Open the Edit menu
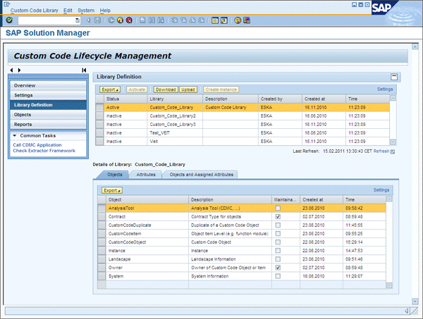This screenshot has width=423, height=319. [x=68, y=11]
